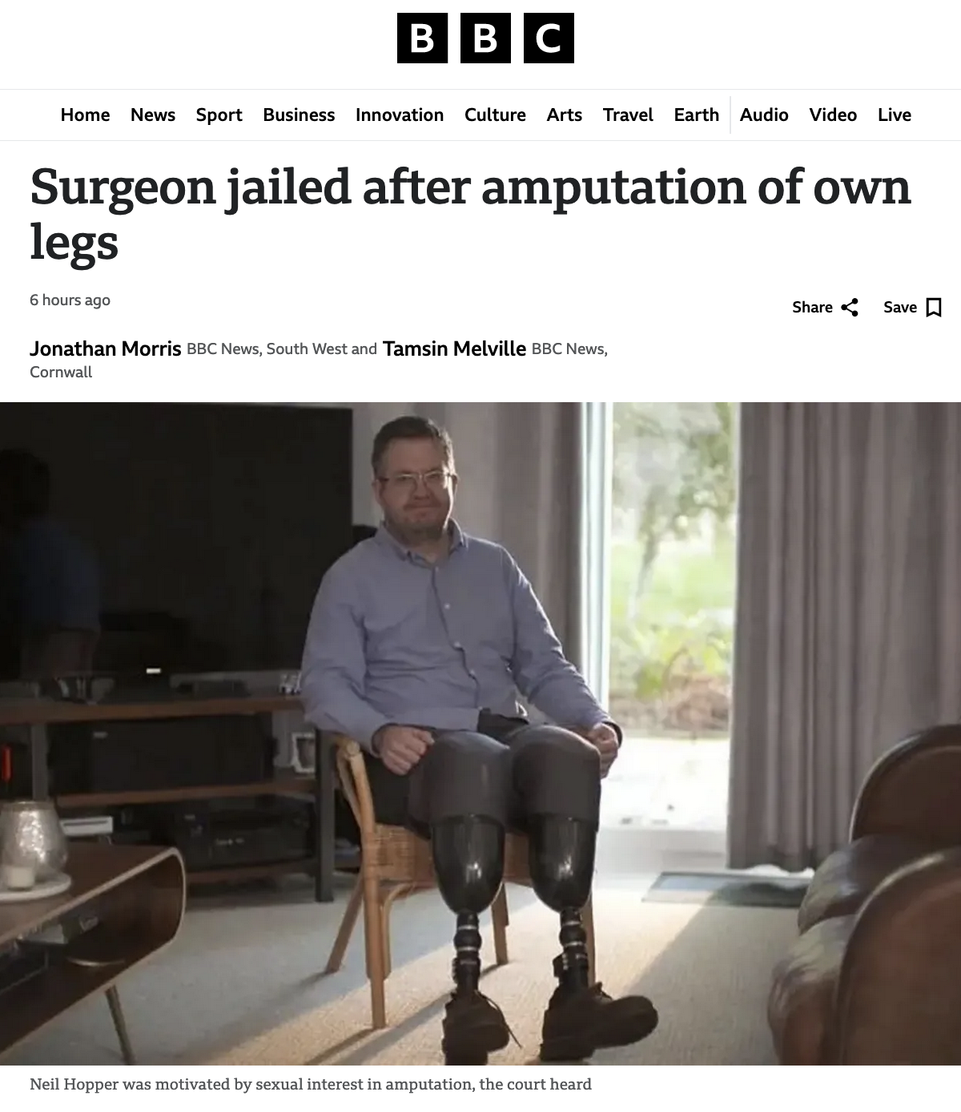Navigate to the Culture section
The height and width of the screenshot is (1112, 961).
pos(495,115)
